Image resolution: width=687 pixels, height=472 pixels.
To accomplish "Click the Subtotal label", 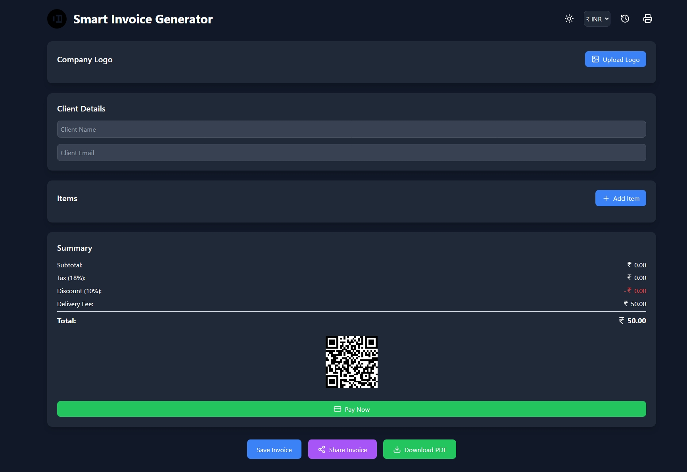I will tap(70, 265).
